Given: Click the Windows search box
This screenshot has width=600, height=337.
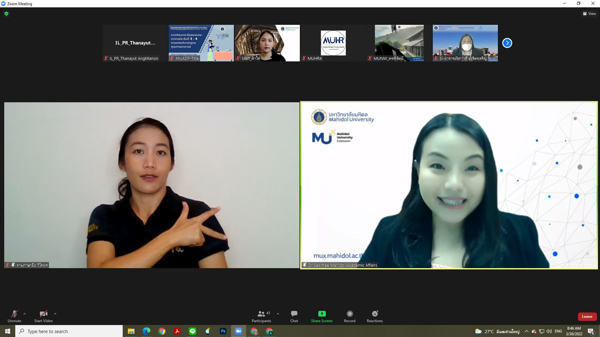Looking at the screenshot, I should (70, 331).
